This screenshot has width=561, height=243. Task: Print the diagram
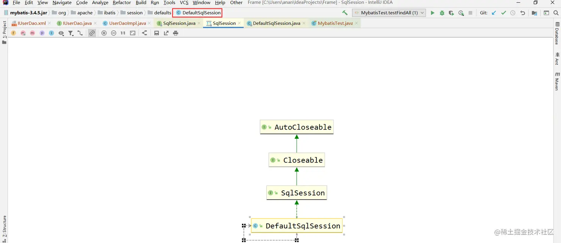point(175,33)
